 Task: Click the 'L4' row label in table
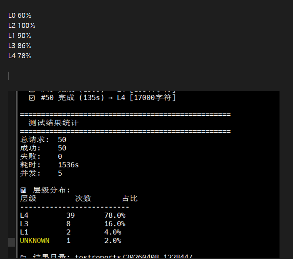[x=24, y=215]
